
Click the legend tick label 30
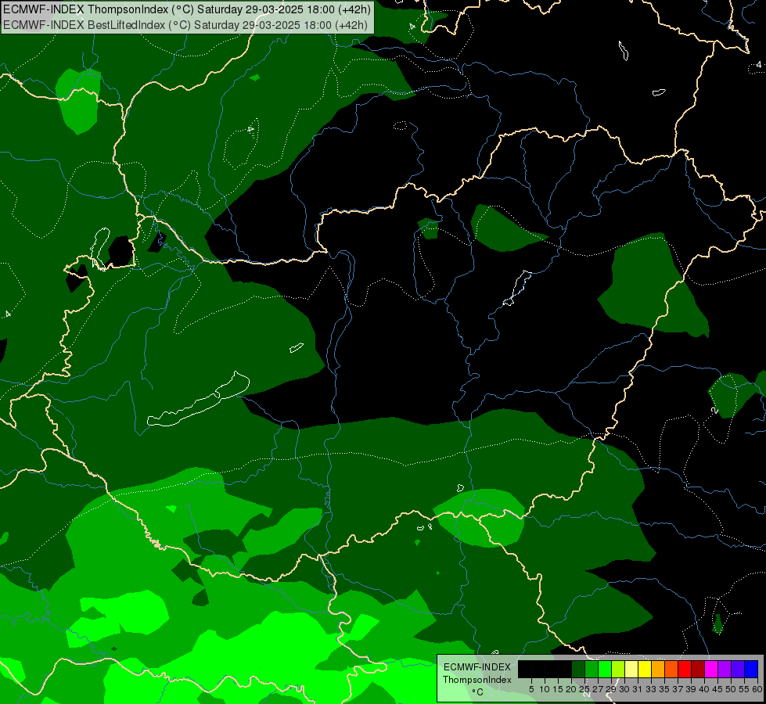[x=624, y=689]
